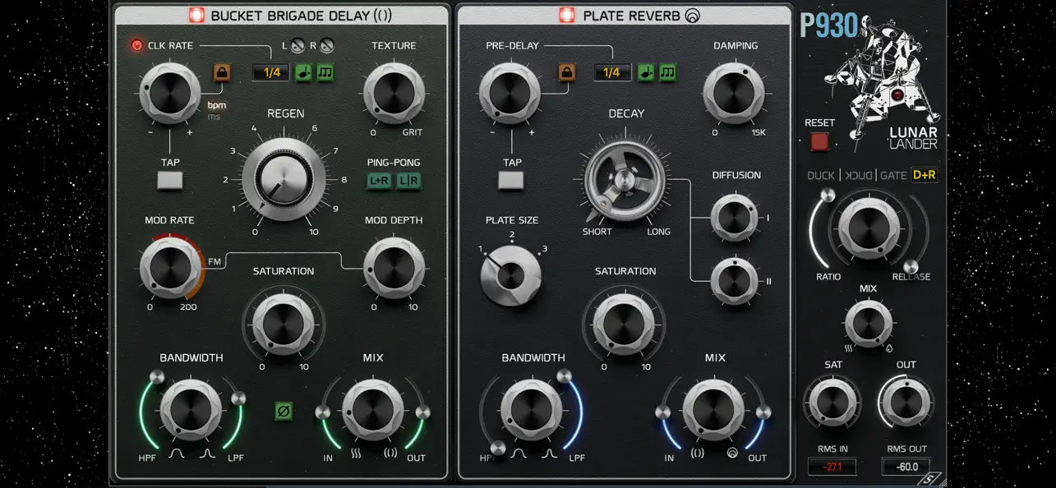Image resolution: width=1056 pixels, height=488 pixels.
Task: Click the master MIX knob
Action: (x=869, y=324)
